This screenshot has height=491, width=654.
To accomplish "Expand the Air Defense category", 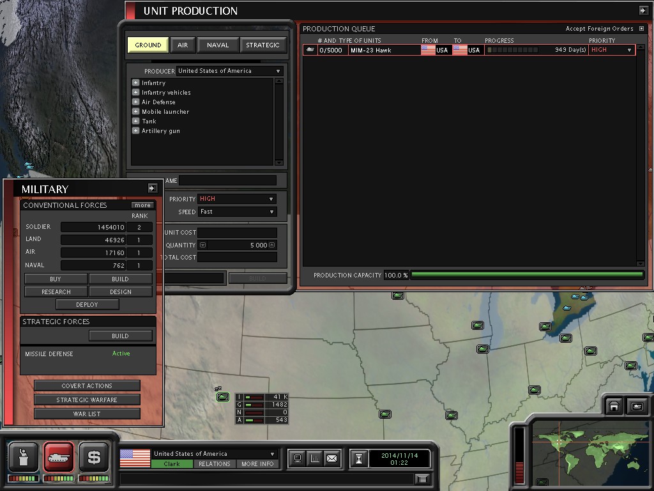I will point(135,102).
